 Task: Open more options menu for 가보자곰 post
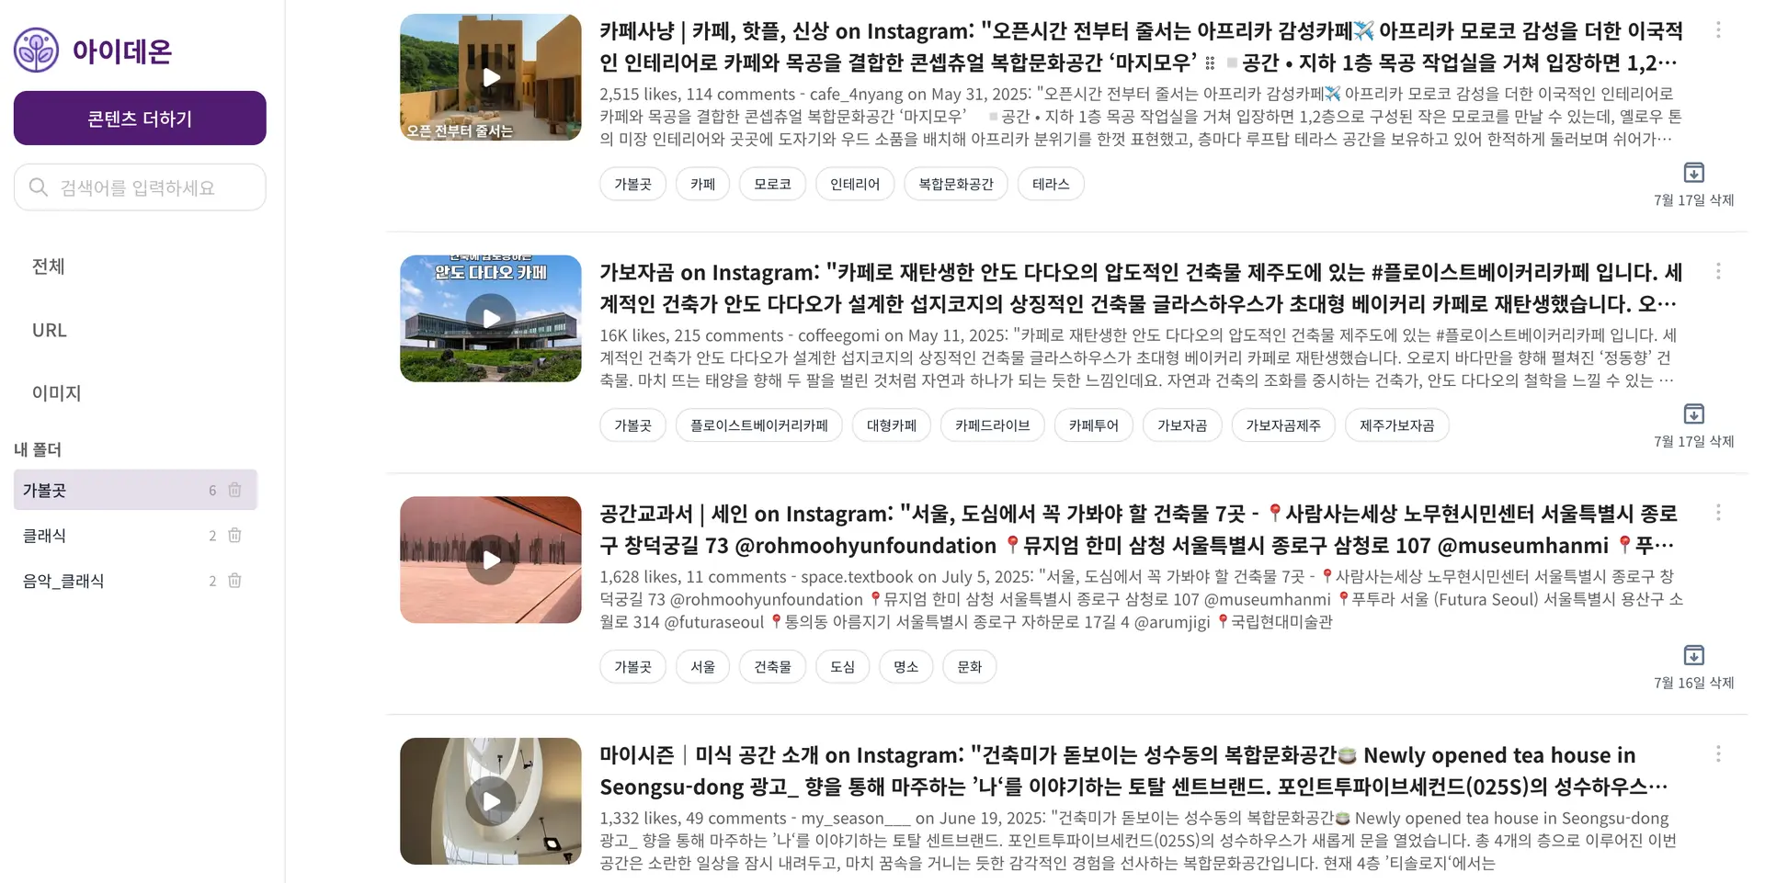(1717, 271)
